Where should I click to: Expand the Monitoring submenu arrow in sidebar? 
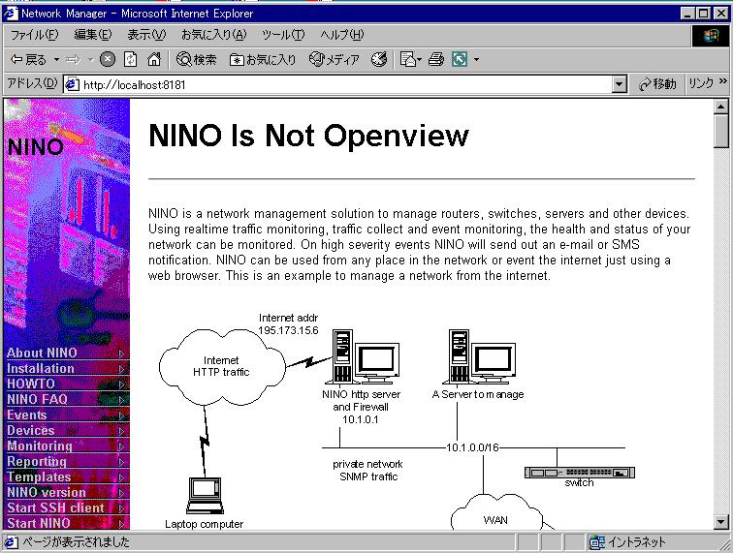pyautogui.click(x=121, y=446)
